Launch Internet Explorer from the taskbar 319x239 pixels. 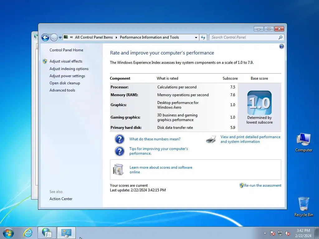coord(28,233)
